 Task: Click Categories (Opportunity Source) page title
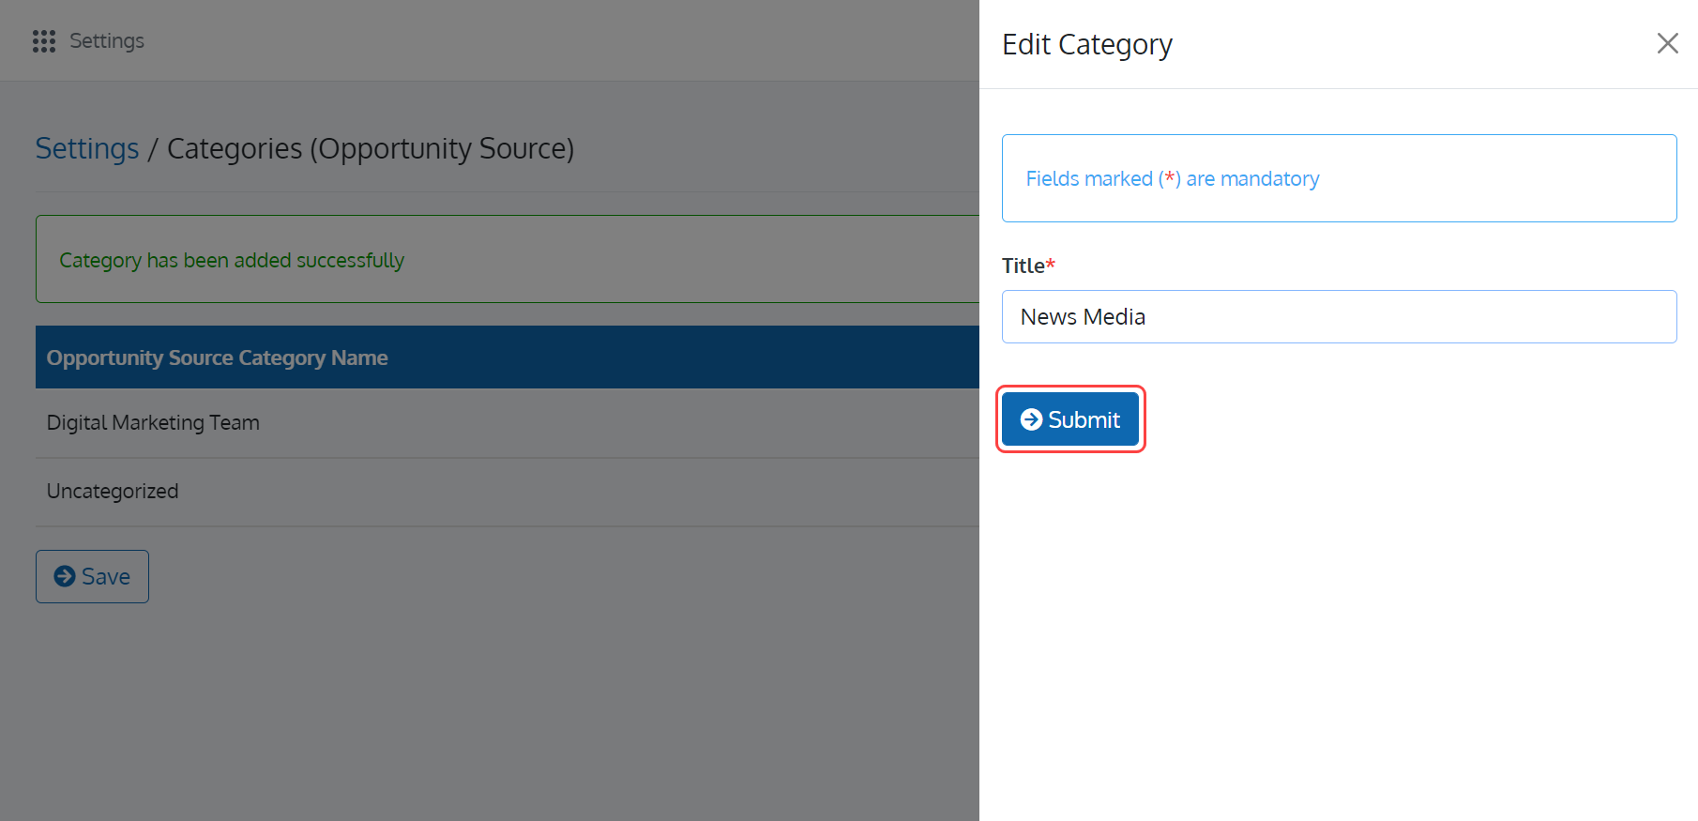[x=371, y=148]
